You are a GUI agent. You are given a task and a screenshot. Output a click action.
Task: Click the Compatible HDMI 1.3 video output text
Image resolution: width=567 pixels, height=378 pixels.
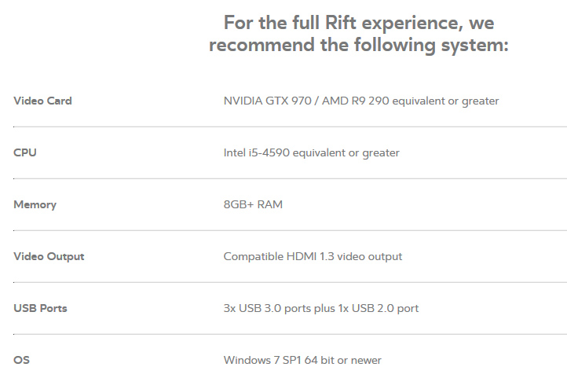(313, 256)
